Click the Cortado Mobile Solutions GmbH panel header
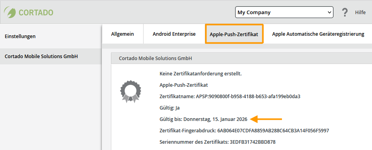 point(241,58)
